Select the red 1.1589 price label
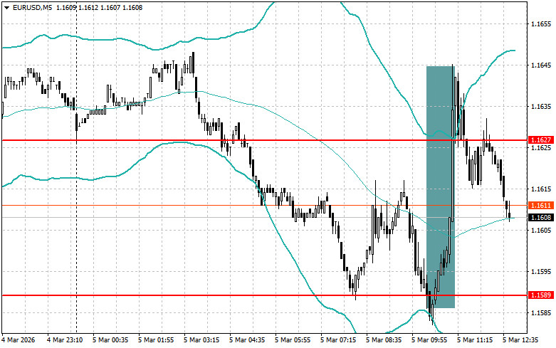The height and width of the screenshot is (348, 556). click(x=540, y=295)
